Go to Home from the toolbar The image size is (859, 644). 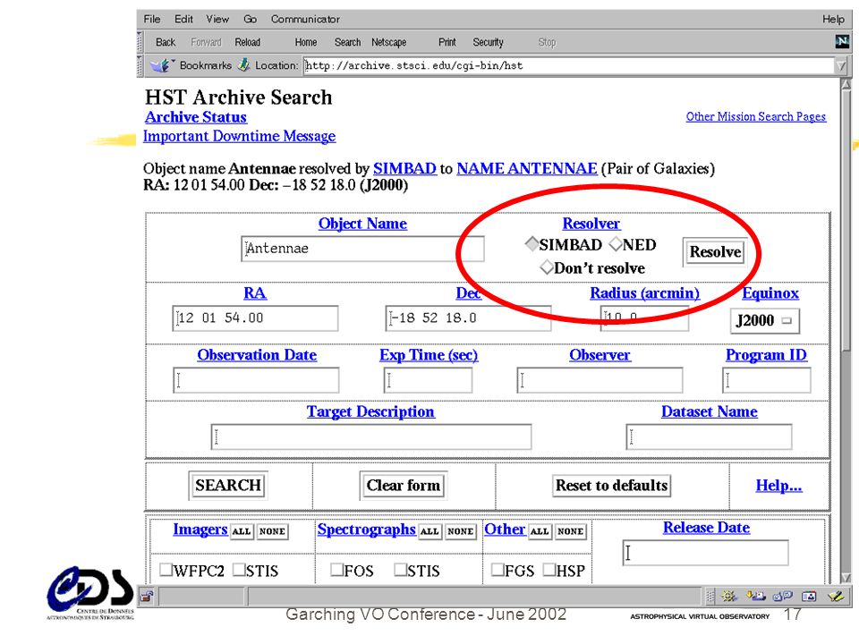306,42
